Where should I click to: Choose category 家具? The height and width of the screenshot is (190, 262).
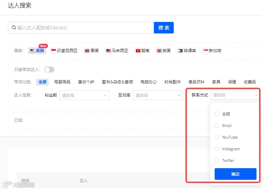pos(216,82)
